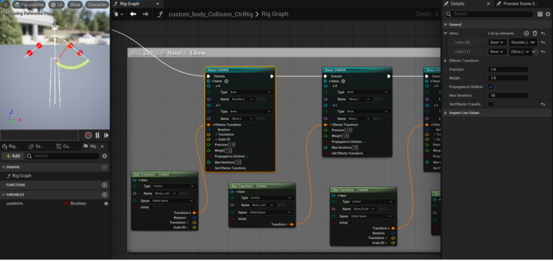The image size is (553, 261).
Task: Close the Details panel tab
Action: [488, 4]
